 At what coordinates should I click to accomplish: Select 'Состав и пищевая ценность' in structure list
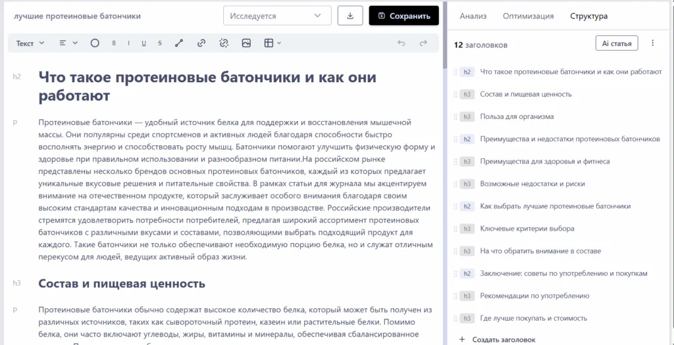pos(526,94)
